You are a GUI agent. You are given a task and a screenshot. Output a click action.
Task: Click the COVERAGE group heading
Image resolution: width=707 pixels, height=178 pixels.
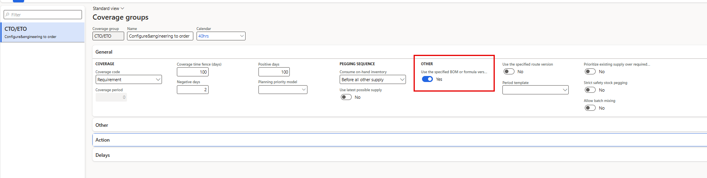click(x=105, y=64)
